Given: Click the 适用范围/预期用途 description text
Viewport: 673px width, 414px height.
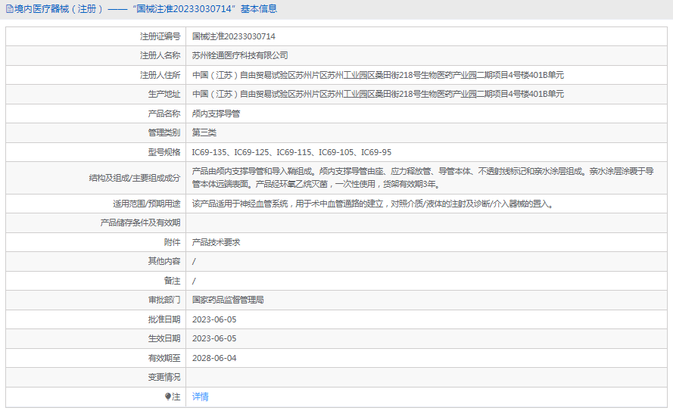Looking at the screenshot, I should point(373,204).
